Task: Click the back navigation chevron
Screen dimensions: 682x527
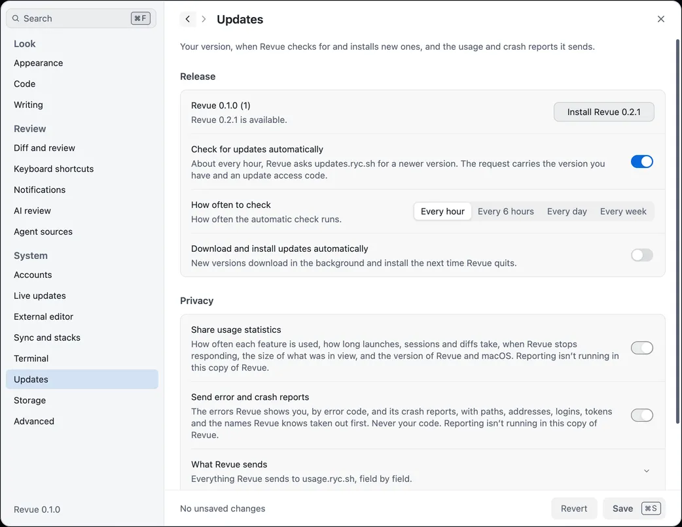Action: (187, 19)
